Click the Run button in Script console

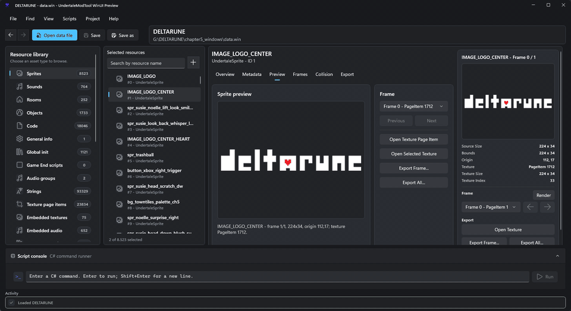coord(545,277)
